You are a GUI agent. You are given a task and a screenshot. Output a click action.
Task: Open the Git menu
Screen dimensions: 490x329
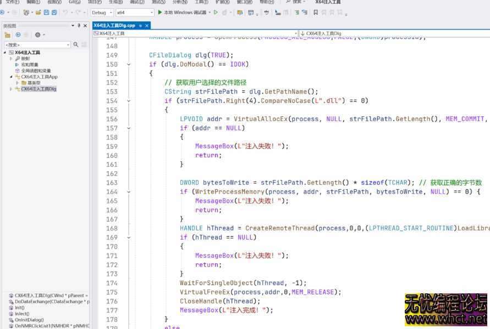(75, 2)
